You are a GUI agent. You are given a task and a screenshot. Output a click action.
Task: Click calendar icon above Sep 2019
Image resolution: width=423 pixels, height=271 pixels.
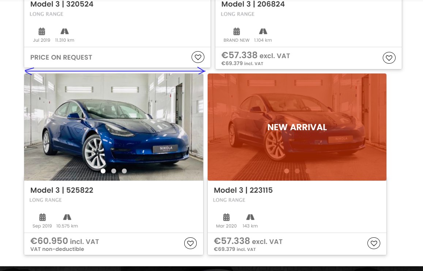[x=42, y=217]
